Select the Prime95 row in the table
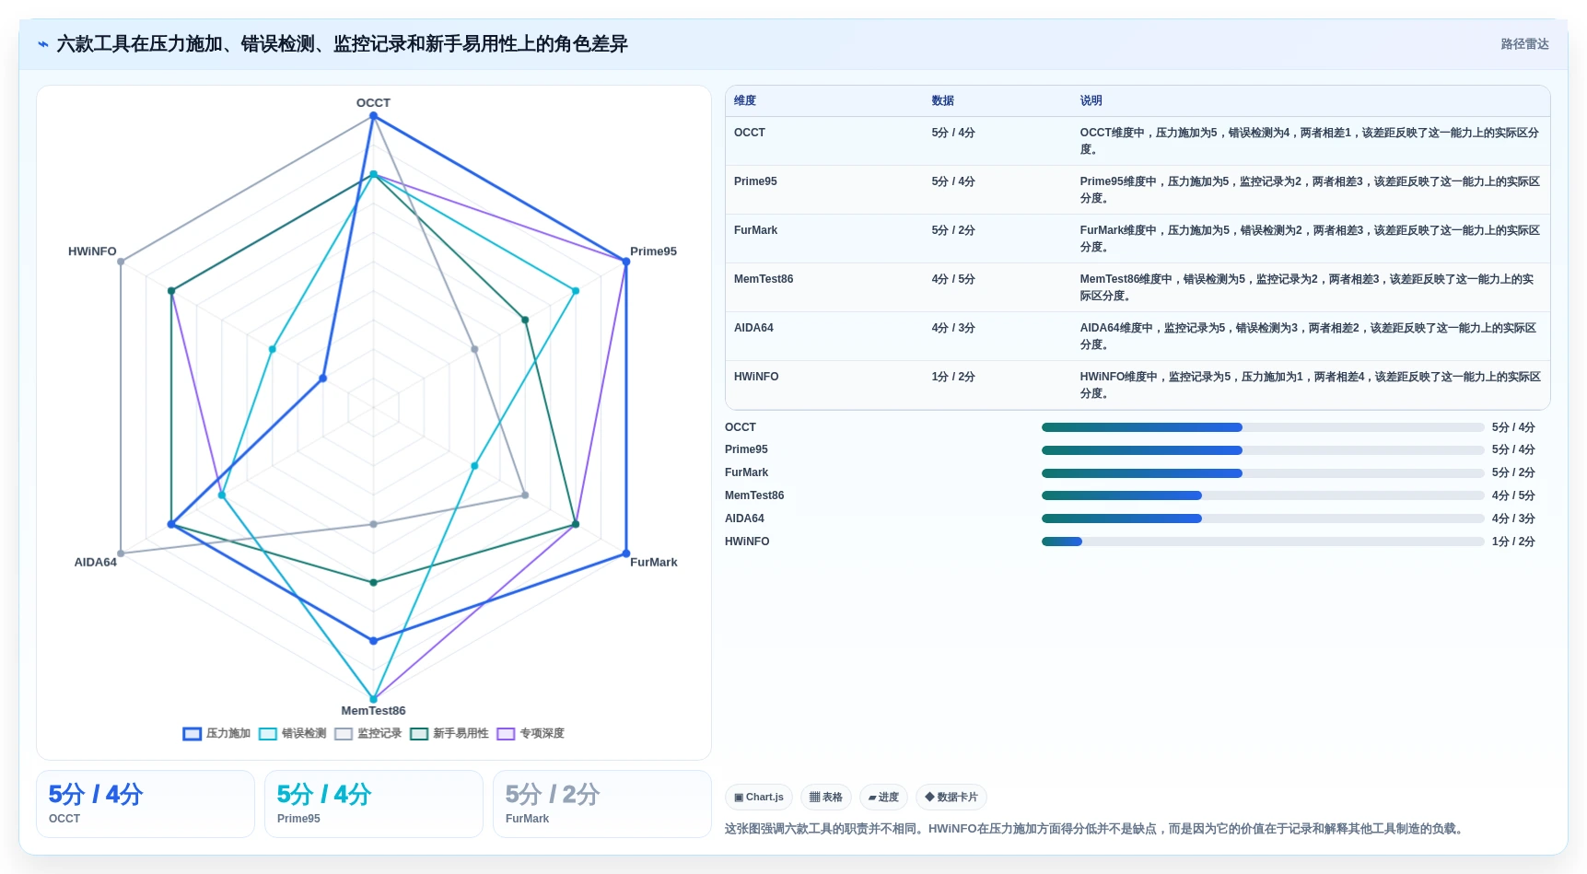 tap(1138, 190)
